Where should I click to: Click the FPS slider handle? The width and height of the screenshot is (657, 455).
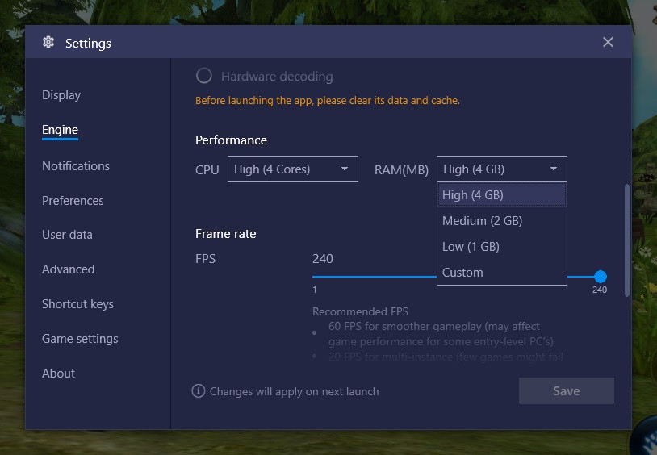pos(600,277)
